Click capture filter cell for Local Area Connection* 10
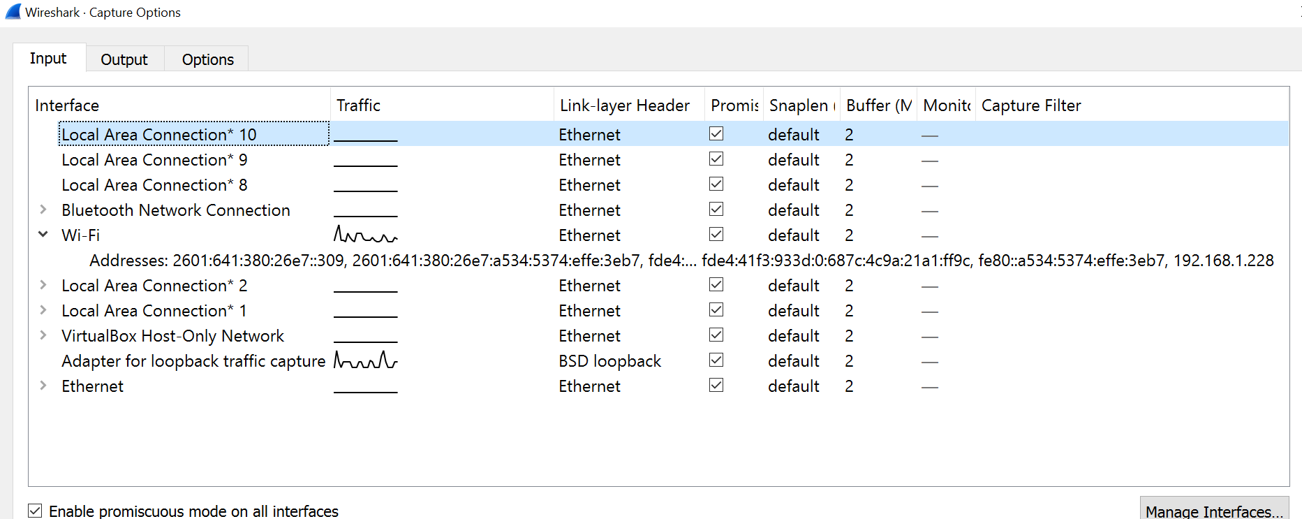The image size is (1302, 519). (1132, 134)
